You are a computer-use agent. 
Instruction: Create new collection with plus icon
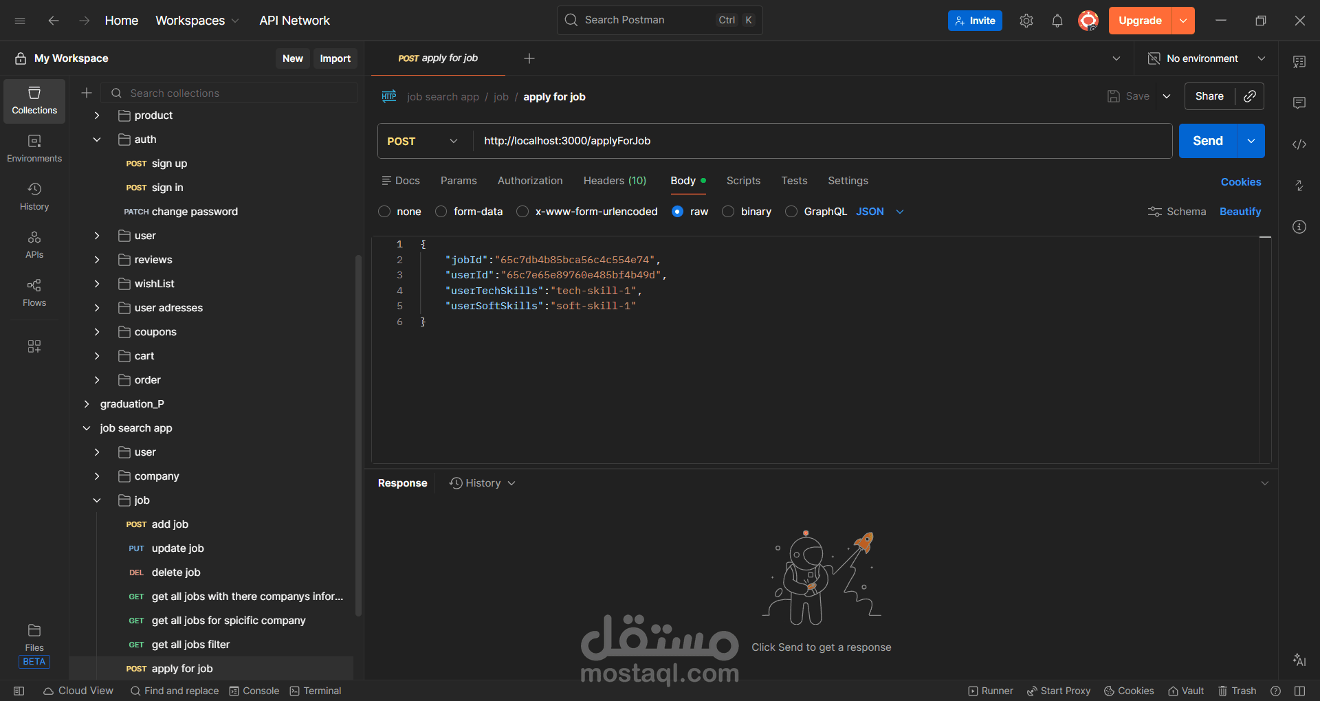tap(87, 93)
